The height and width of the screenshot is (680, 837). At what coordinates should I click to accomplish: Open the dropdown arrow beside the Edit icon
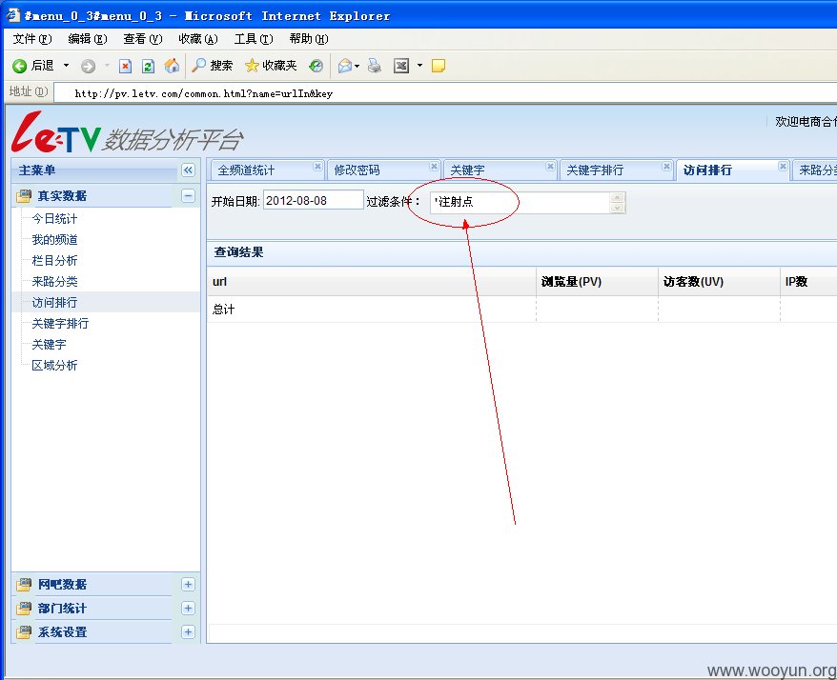419,66
